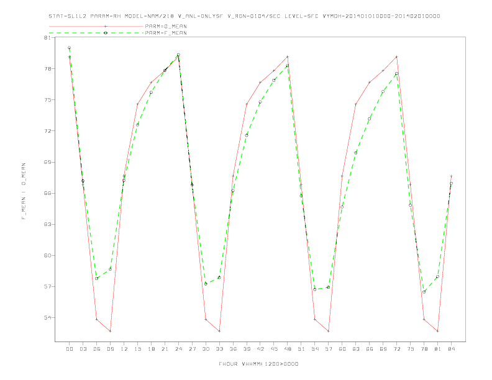The image size is (492, 380).
Task: Click x-axis tick label 06
Action: pyautogui.click(x=97, y=349)
